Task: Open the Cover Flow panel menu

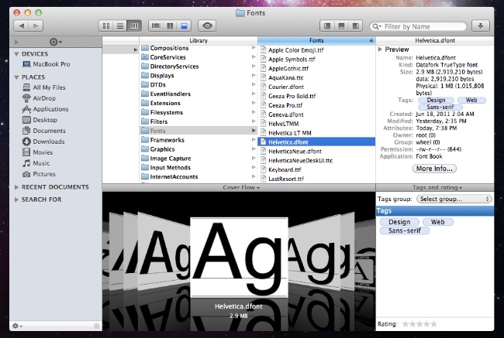Action: click(x=239, y=187)
